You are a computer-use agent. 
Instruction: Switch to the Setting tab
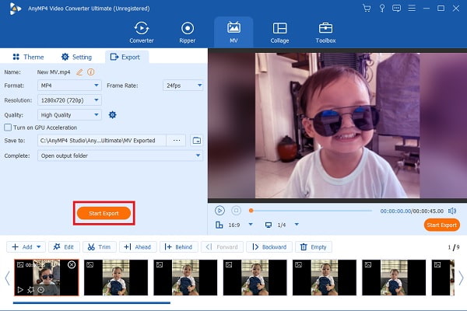tap(76, 57)
